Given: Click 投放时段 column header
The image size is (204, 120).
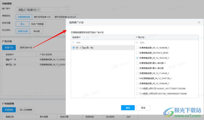Looking at the screenshot, I should point(90,117).
